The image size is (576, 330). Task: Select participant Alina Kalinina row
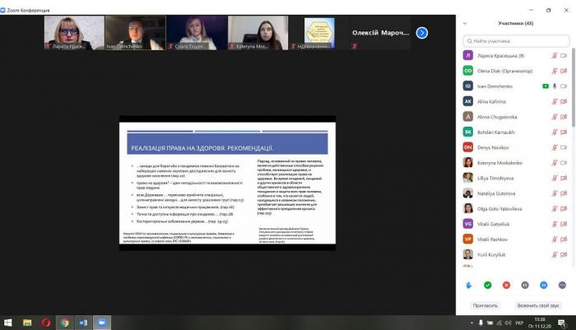click(516, 102)
